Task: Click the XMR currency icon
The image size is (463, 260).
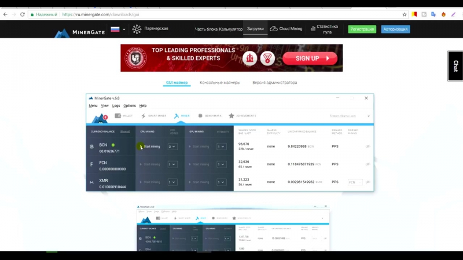Action: (x=91, y=182)
